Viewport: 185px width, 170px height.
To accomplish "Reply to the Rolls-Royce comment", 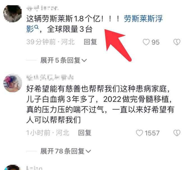I will coord(90,42).
